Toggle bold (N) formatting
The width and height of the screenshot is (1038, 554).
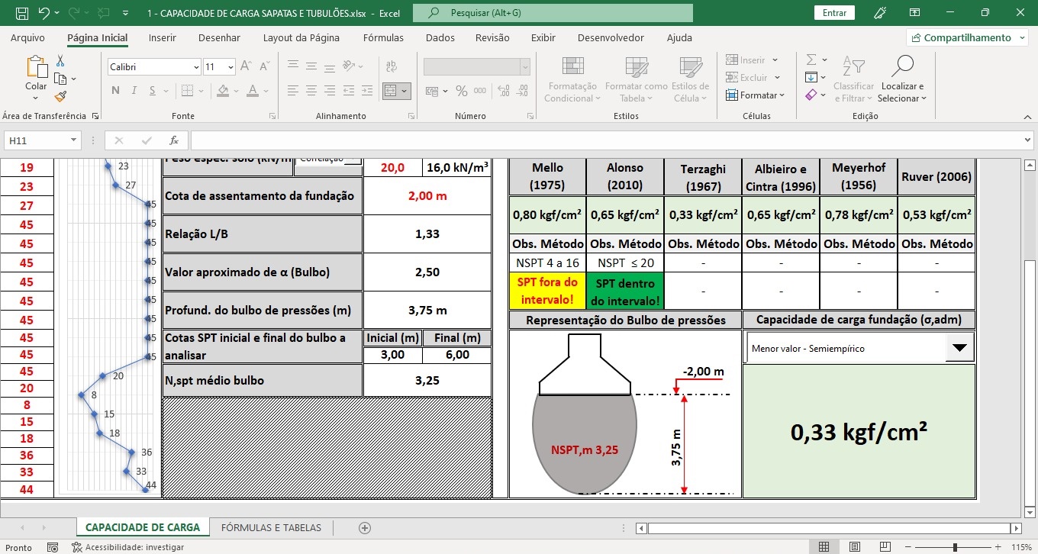[x=115, y=91]
